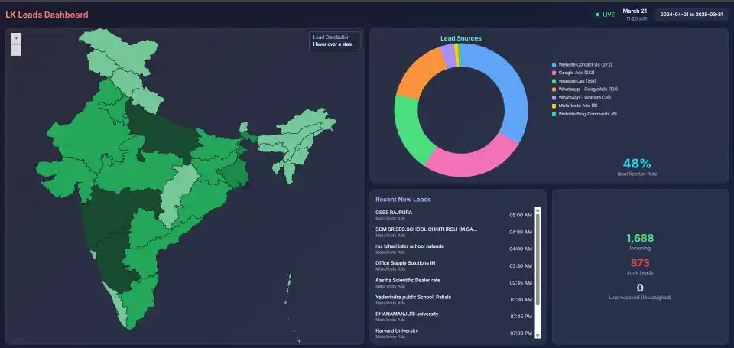Click the LK Leads Dashboard title

point(47,15)
